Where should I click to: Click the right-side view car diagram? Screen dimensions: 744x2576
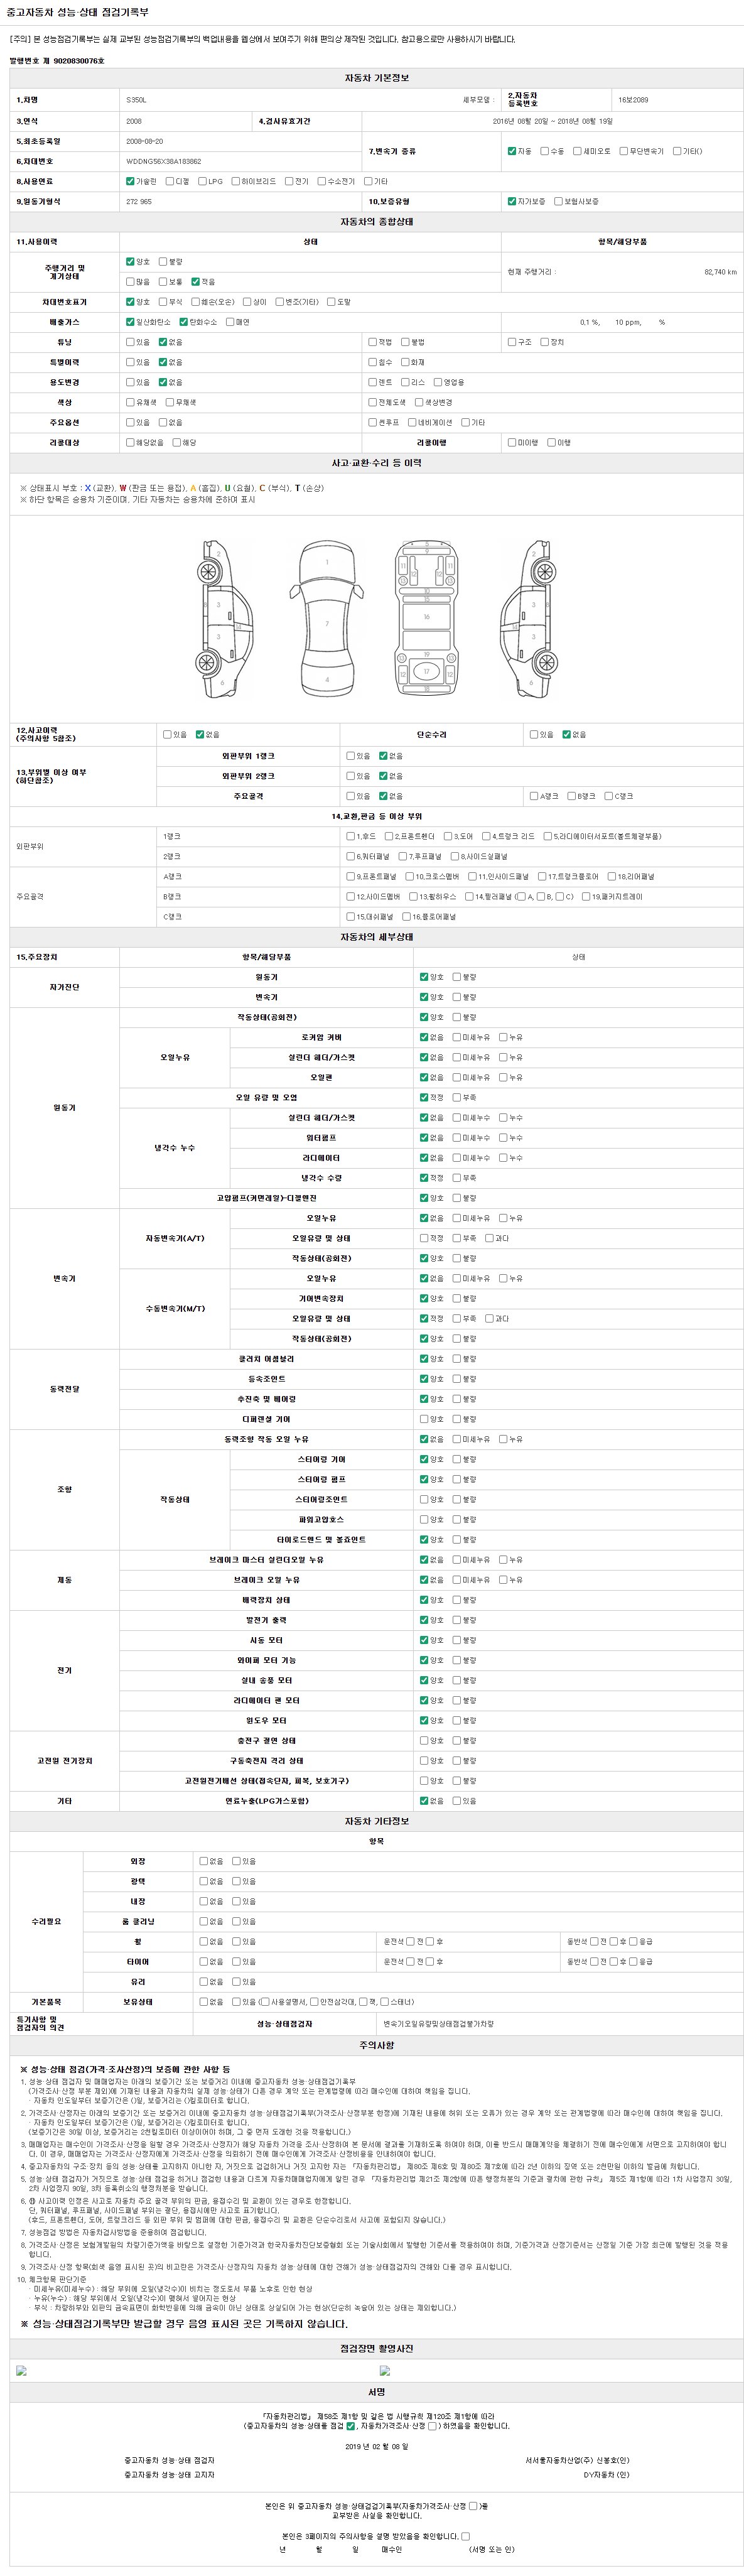tap(530, 619)
